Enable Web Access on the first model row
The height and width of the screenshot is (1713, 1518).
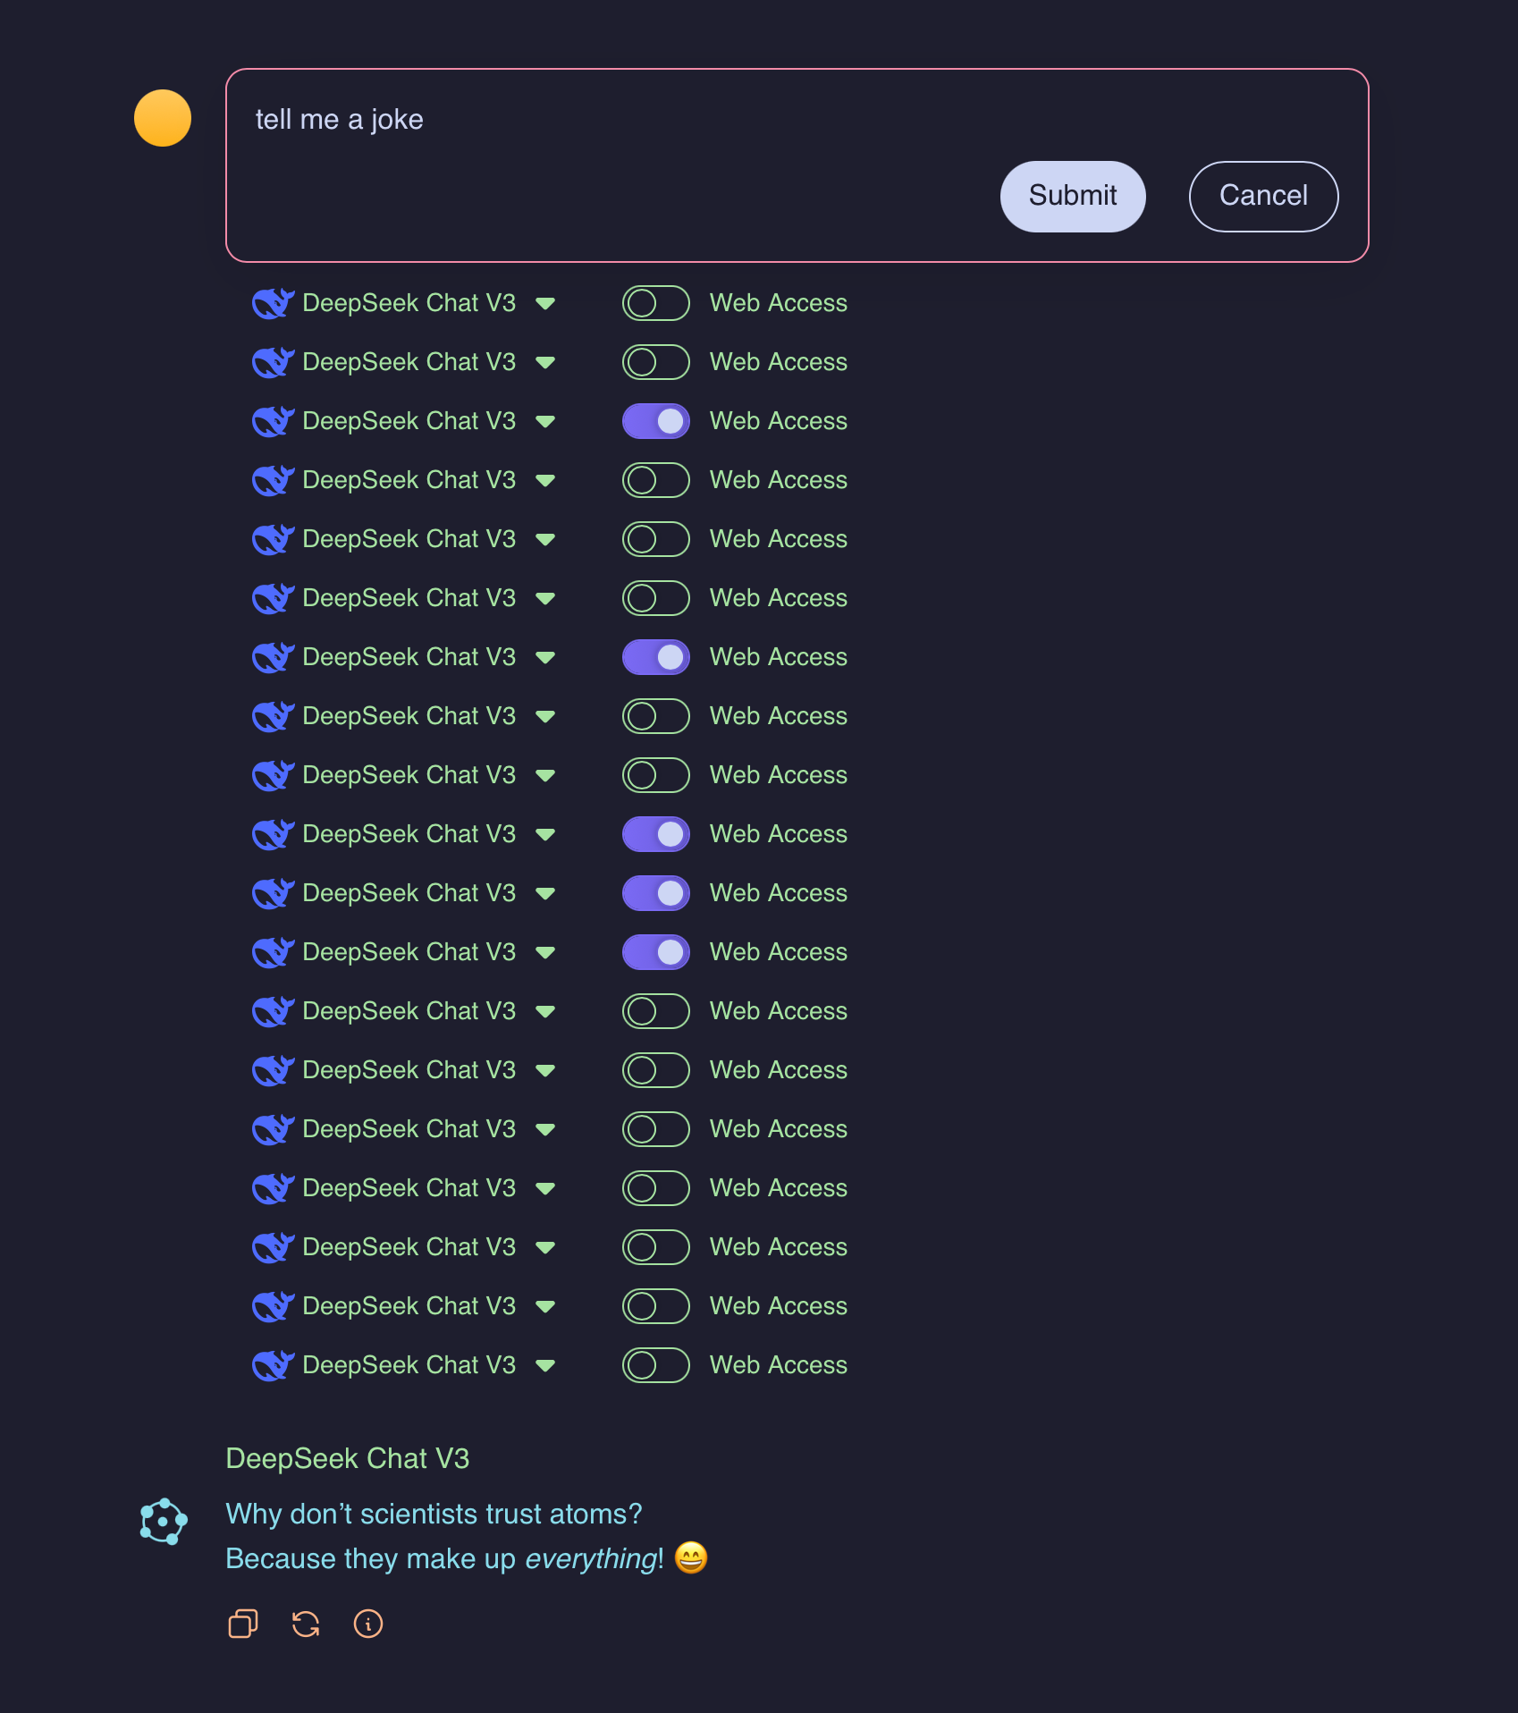coord(655,303)
